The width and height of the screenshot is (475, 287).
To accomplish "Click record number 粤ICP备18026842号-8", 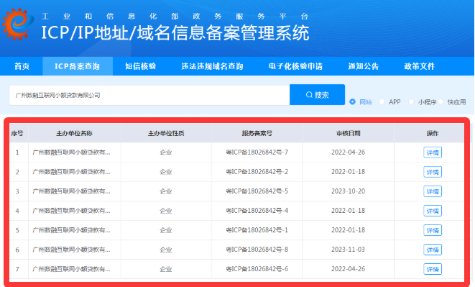I will pyautogui.click(x=257, y=250).
